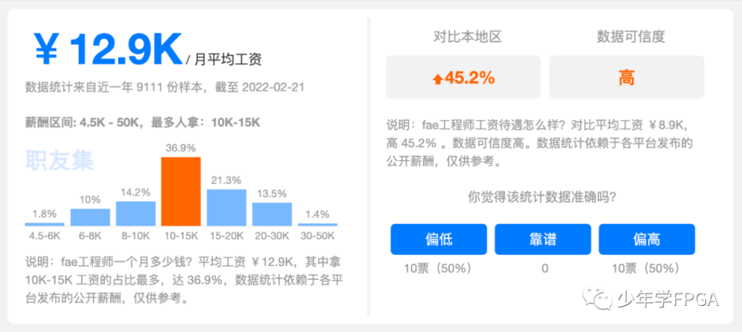Click the 45.2% regional comparison box
Screen dimensions: 742x332
(x=463, y=78)
